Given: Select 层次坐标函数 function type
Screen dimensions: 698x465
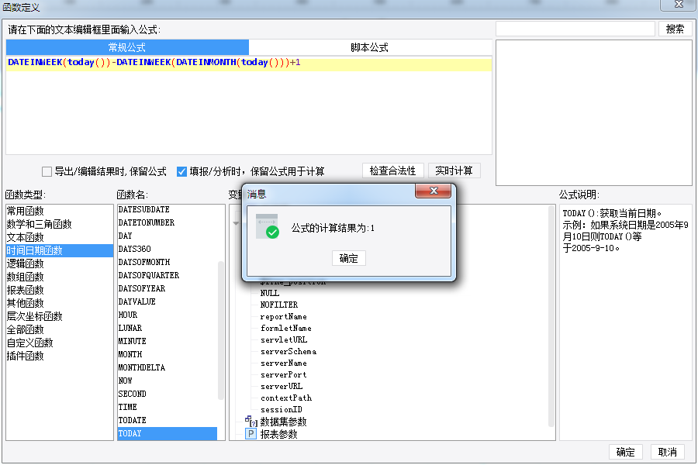Looking at the screenshot, I should [60, 316].
